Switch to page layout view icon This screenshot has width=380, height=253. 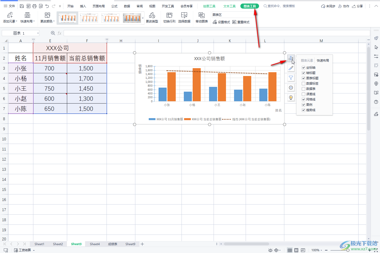[x=296, y=250]
